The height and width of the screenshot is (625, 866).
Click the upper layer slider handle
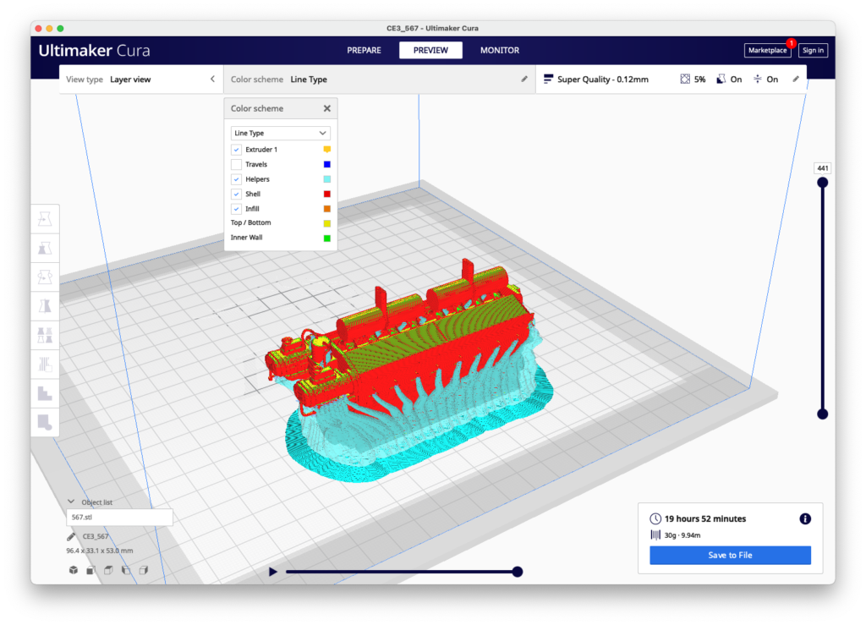(822, 182)
